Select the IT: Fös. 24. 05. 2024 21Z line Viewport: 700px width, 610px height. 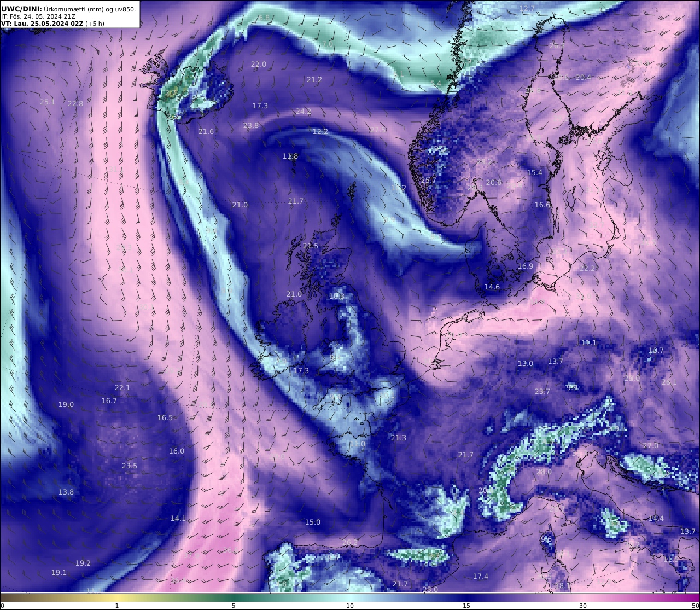tap(39, 16)
